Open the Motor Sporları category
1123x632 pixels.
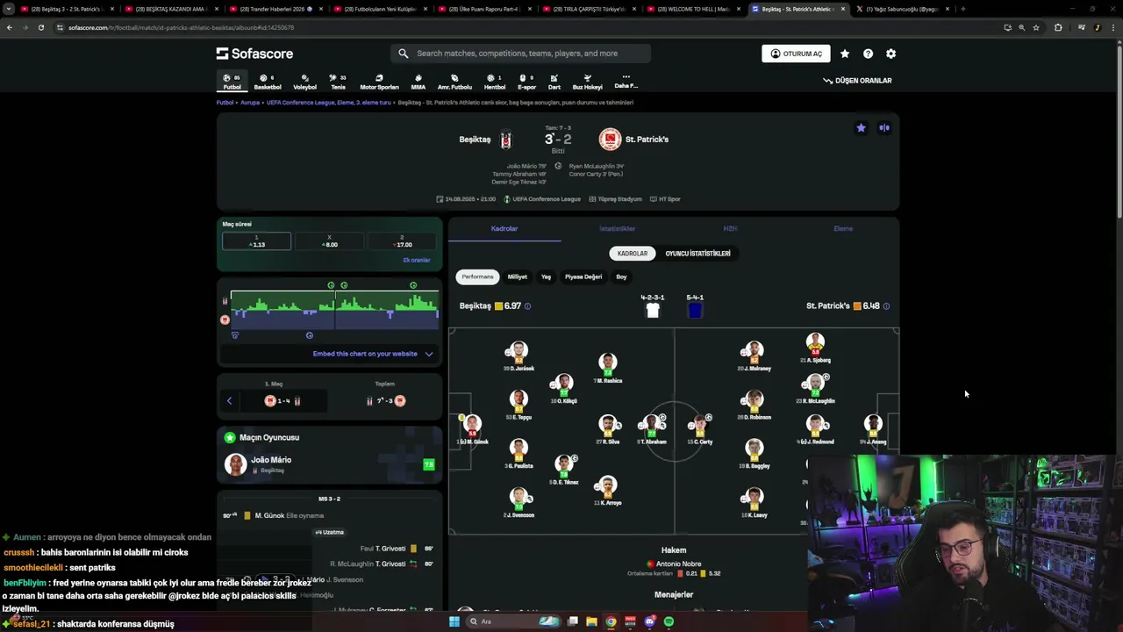[x=379, y=82]
